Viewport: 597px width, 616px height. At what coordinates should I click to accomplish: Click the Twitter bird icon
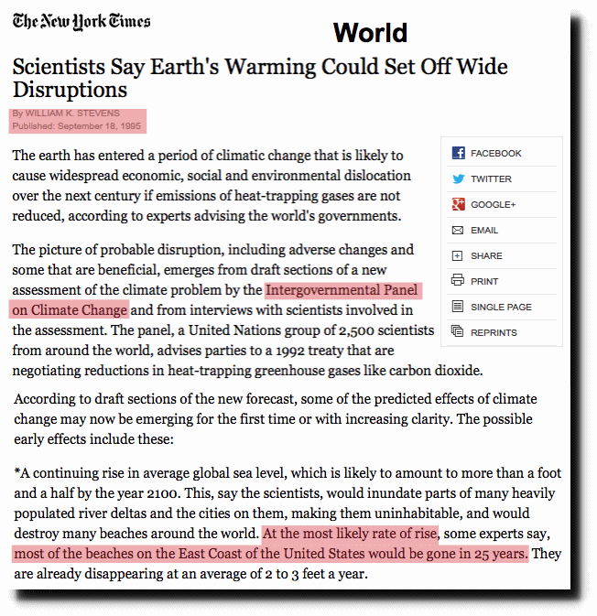[x=458, y=178]
